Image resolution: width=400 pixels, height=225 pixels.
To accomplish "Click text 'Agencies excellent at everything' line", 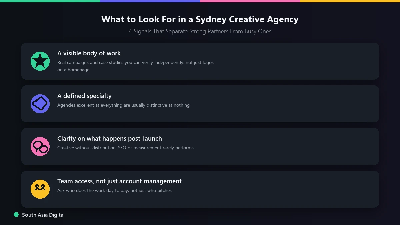I will pyautogui.click(x=123, y=105).
